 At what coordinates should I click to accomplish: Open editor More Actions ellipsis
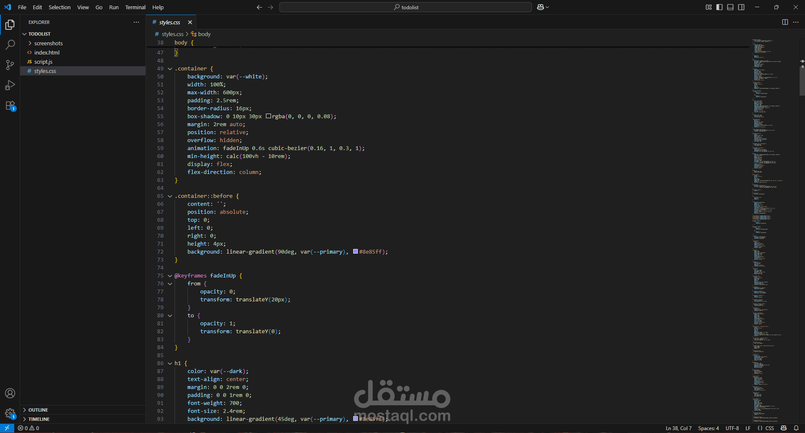[796, 22]
